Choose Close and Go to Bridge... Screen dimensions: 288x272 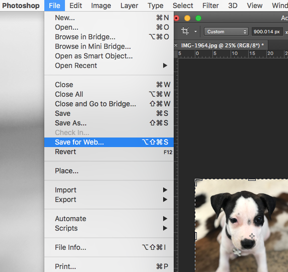[x=109, y=104]
